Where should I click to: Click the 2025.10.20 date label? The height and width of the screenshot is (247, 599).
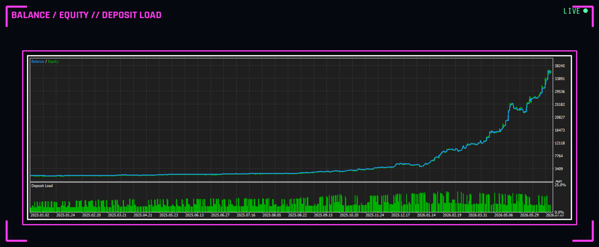point(349,215)
